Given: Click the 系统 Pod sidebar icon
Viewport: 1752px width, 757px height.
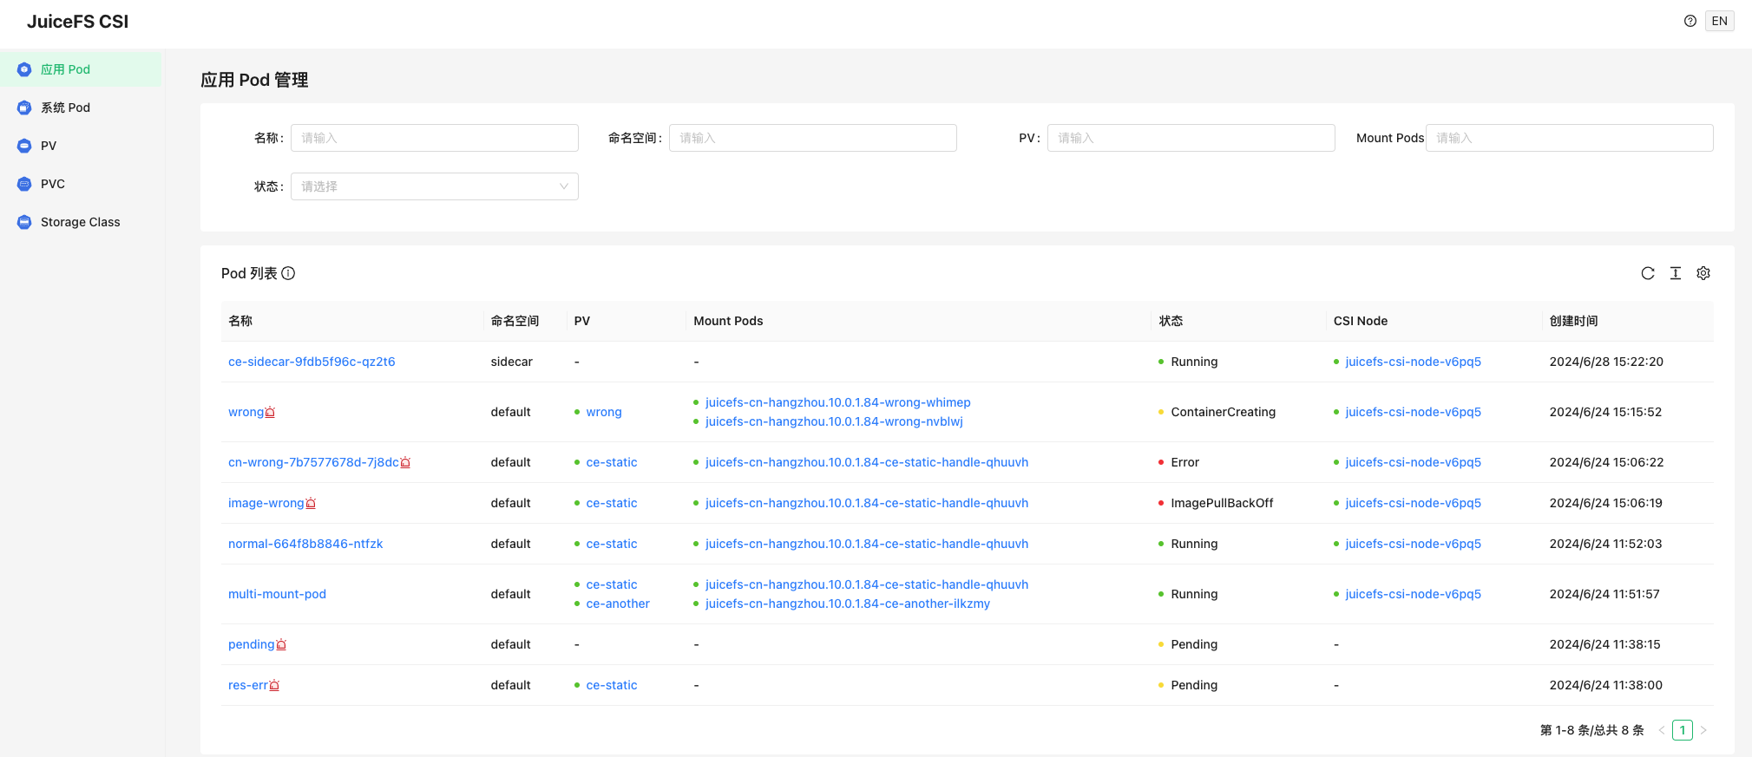Looking at the screenshot, I should 24,108.
